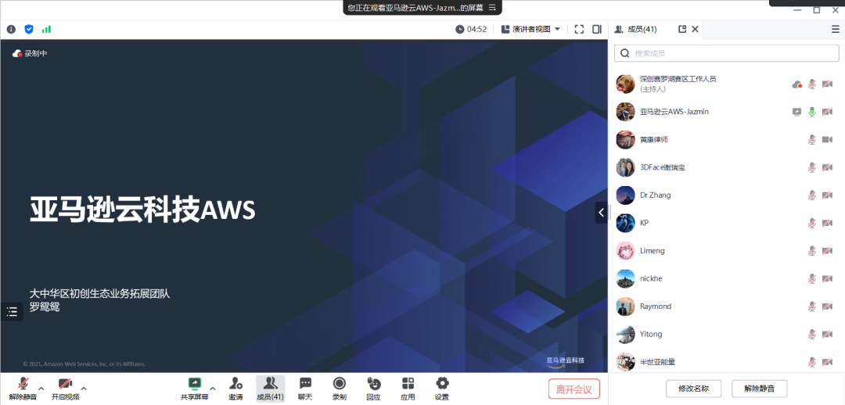
Task: Open the 应用 apps menu
Action: (x=408, y=389)
